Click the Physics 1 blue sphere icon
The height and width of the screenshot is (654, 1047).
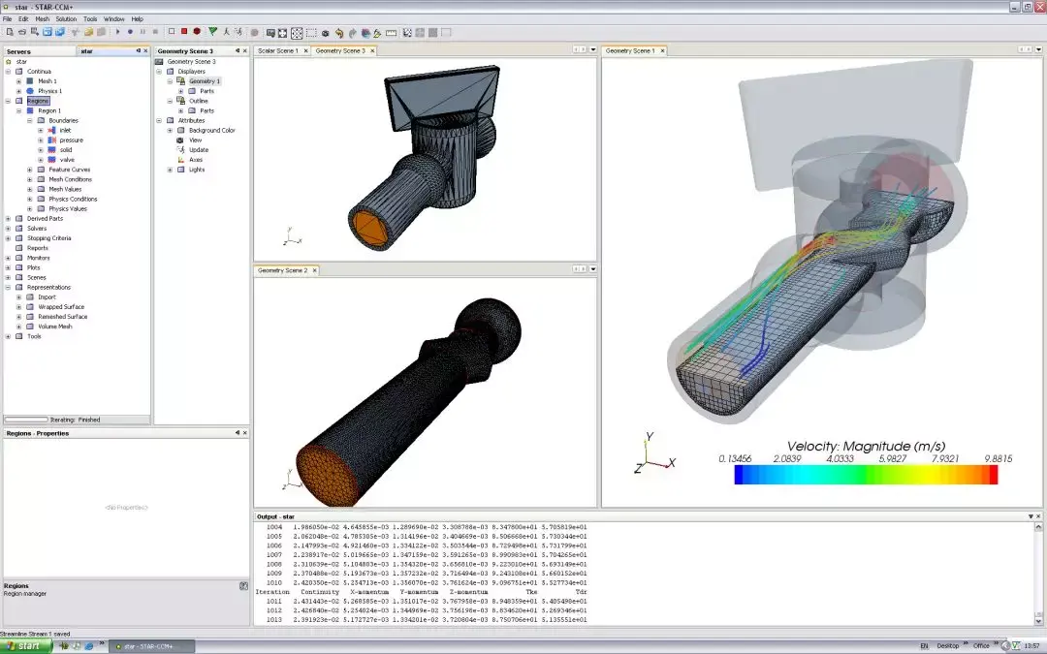pyautogui.click(x=30, y=91)
